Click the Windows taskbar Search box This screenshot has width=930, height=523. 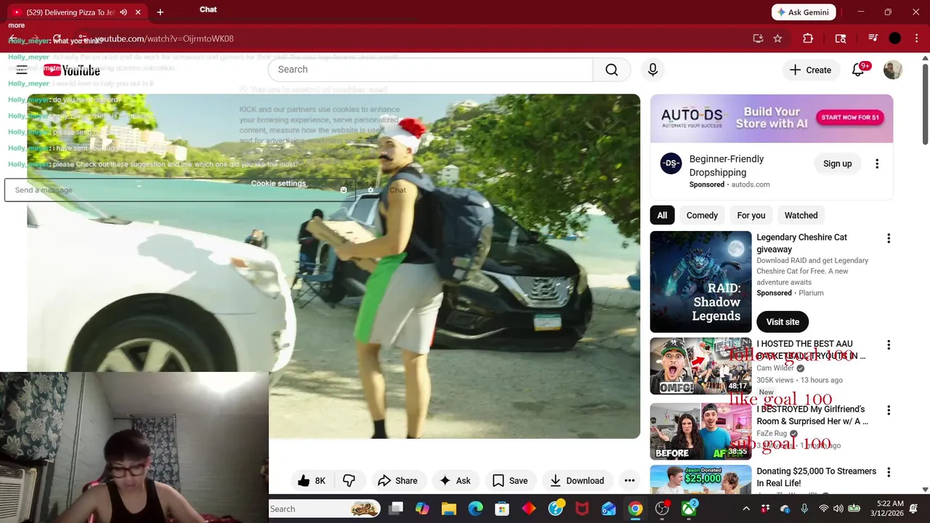pyautogui.click(x=324, y=509)
